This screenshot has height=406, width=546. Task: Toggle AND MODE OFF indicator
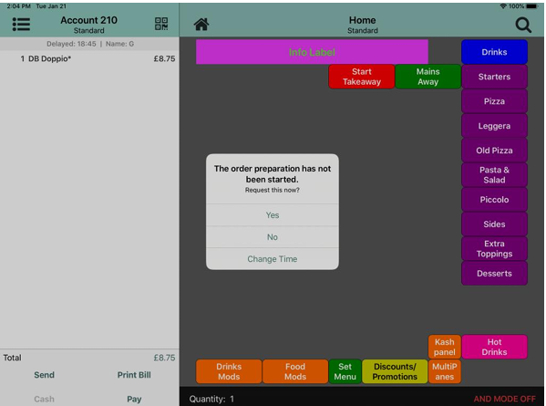click(504, 399)
